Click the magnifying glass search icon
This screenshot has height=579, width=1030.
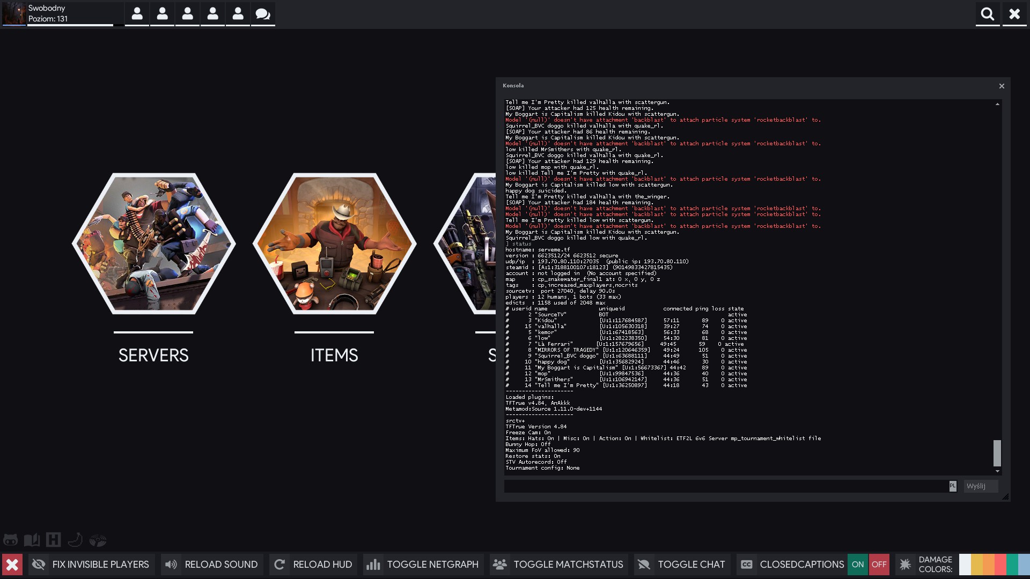(988, 14)
